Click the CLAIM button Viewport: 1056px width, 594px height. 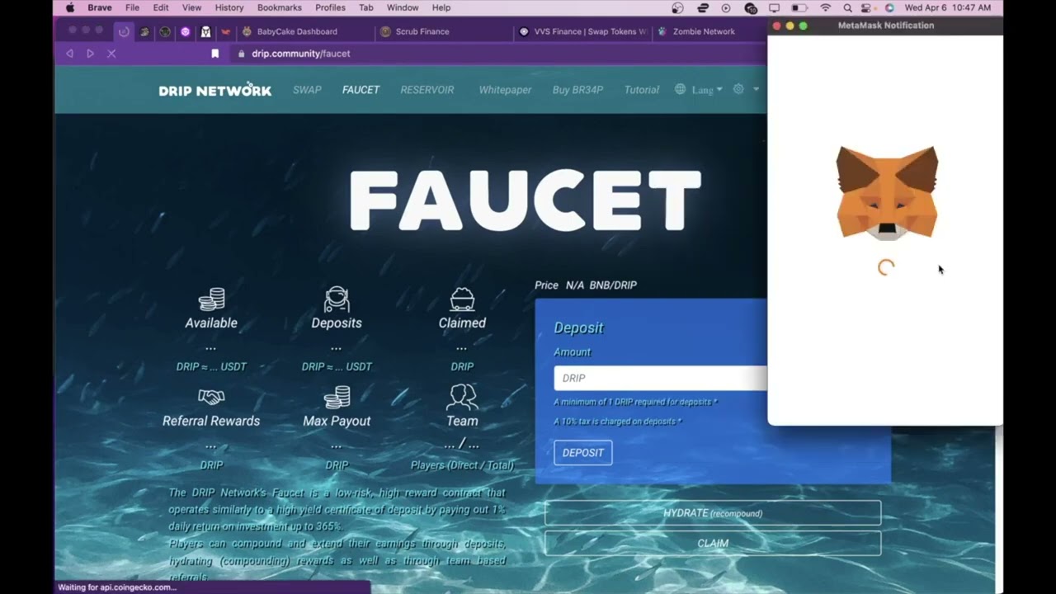pyautogui.click(x=713, y=543)
